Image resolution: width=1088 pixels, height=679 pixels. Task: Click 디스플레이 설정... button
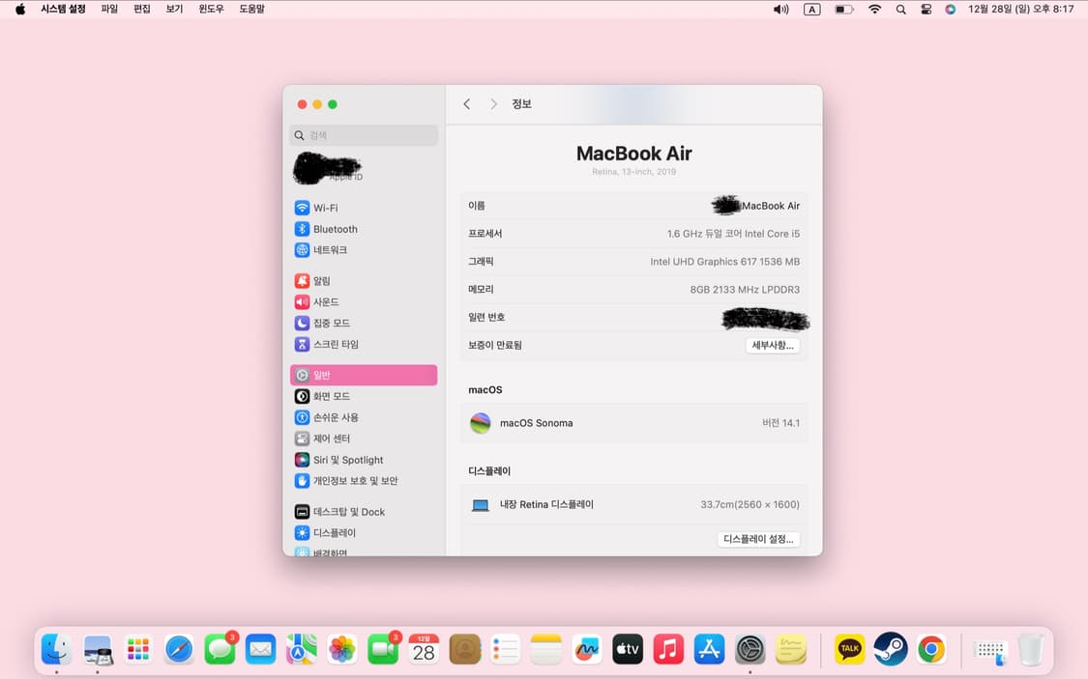758,539
